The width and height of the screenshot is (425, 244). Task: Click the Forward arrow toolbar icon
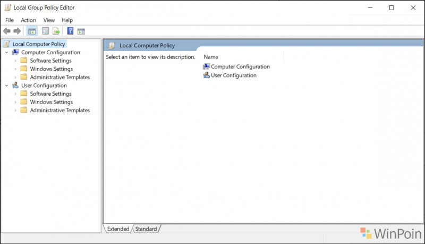coord(17,31)
